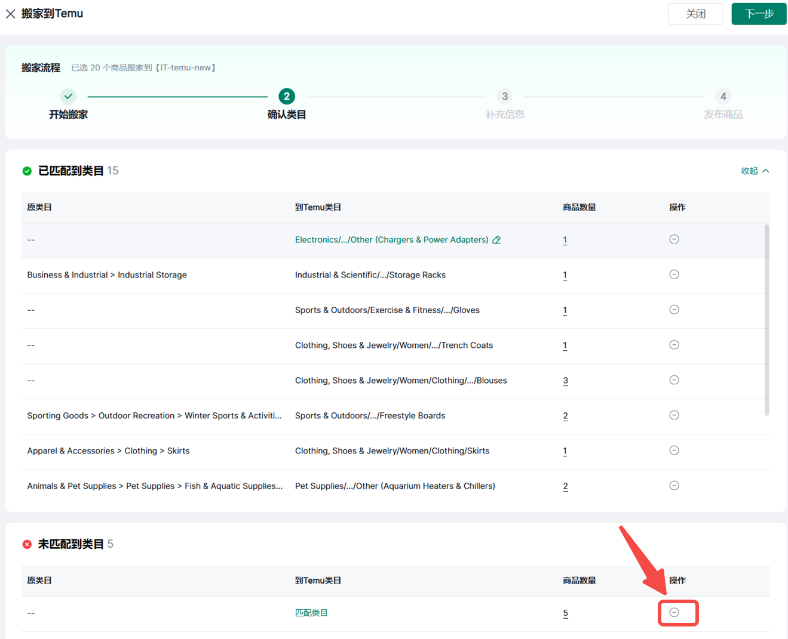Click product count 3 for Blouses row
This screenshot has height=639, width=788.
(x=565, y=381)
